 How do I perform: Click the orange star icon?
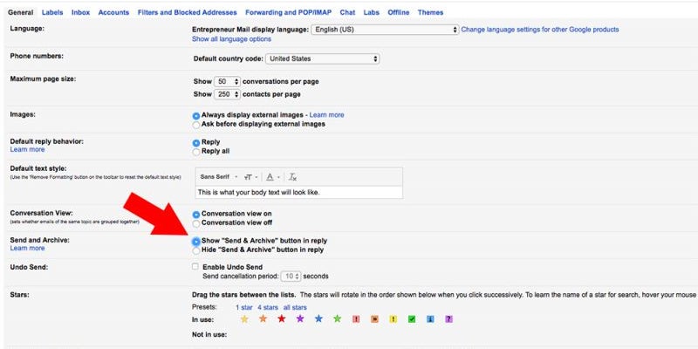263,318
